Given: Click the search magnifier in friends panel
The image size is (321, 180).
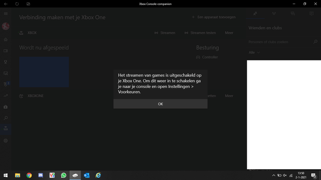Looking at the screenshot, I should [x=315, y=42].
